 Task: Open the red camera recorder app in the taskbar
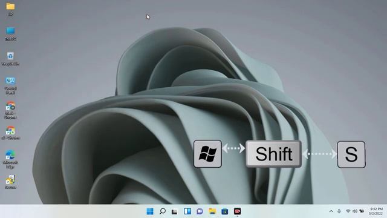tap(238, 211)
